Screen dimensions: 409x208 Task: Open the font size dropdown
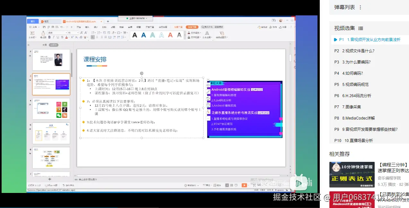pyautogui.click(x=73, y=33)
